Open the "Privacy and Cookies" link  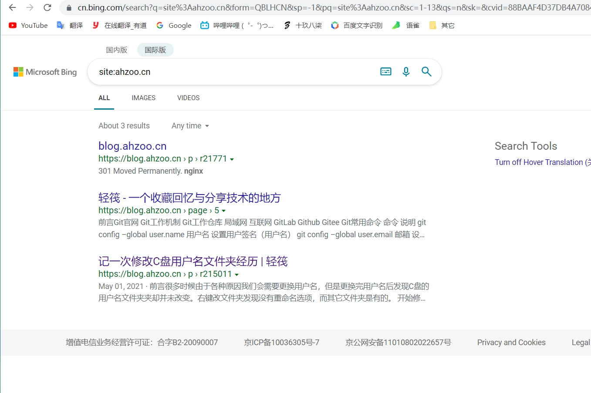(511, 343)
